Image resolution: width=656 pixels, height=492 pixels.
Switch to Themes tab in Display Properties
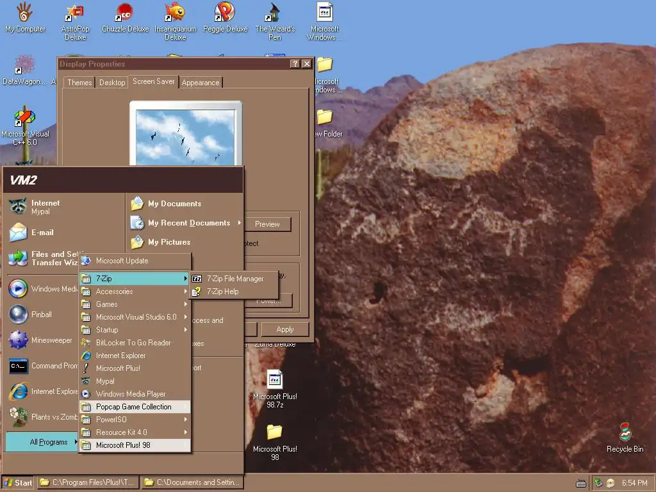coord(79,83)
